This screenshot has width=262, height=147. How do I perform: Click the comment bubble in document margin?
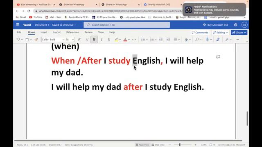click(x=218, y=57)
